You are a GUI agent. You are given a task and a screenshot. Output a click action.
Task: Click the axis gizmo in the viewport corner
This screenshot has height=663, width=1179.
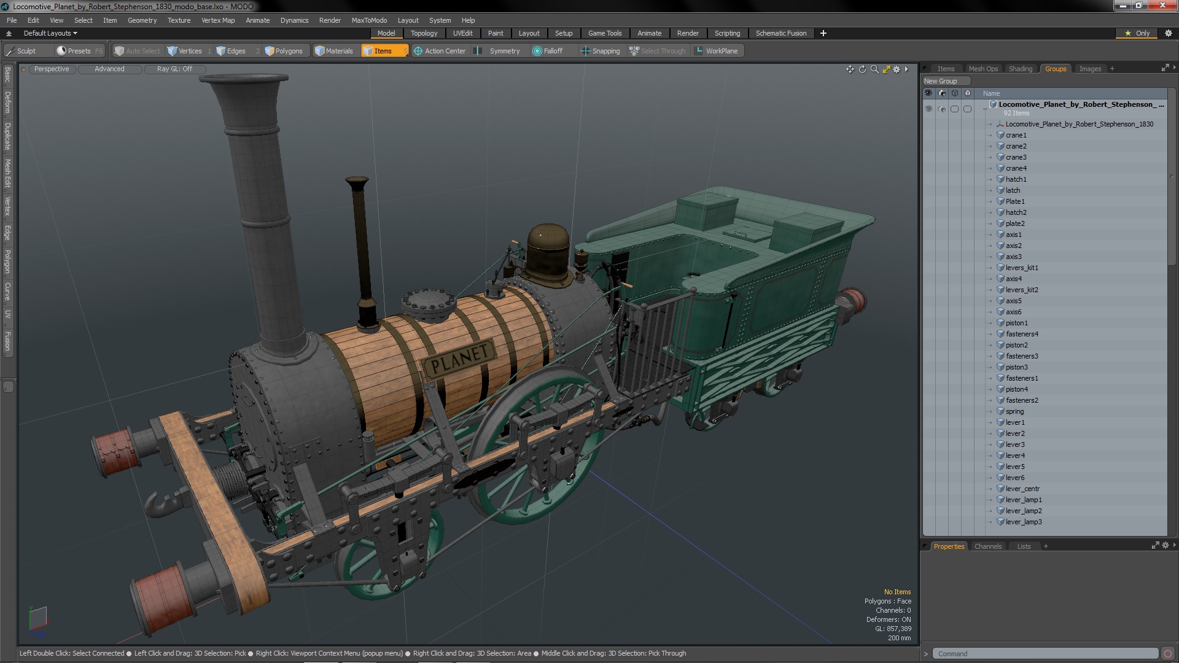(x=37, y=621)
